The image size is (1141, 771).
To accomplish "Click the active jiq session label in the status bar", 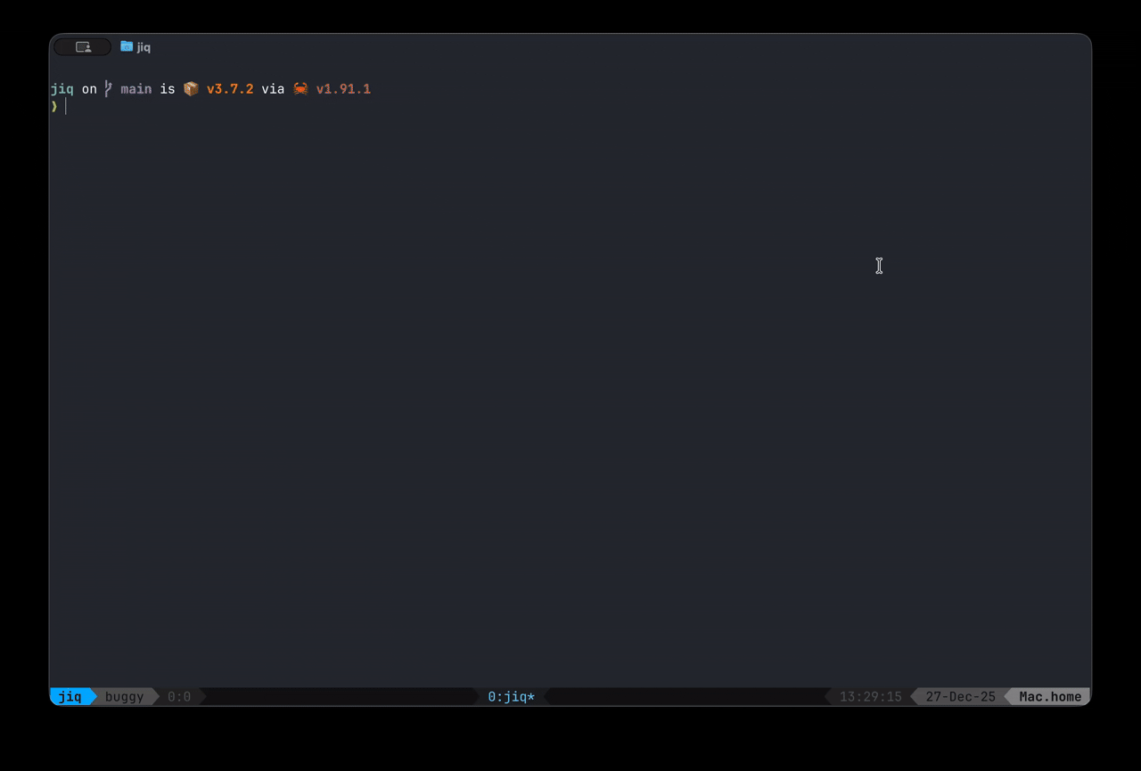I will pyautogui.click(x=70, y=696).
